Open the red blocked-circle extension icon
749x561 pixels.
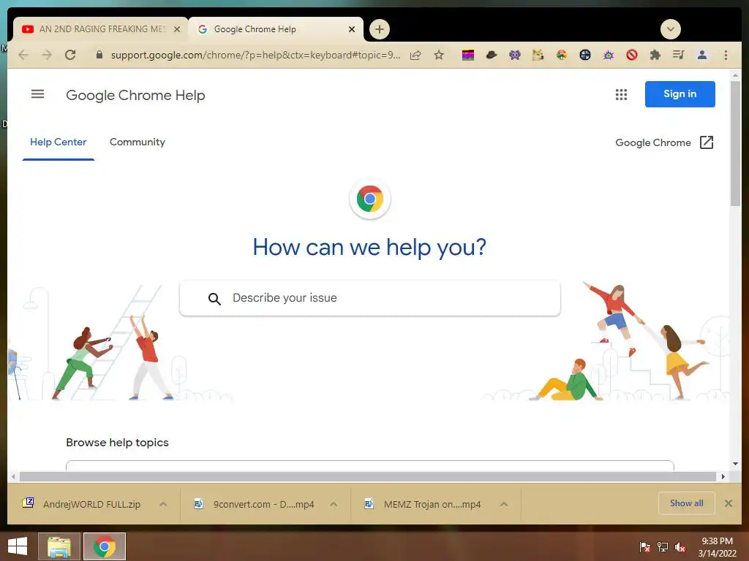(632, 55)
